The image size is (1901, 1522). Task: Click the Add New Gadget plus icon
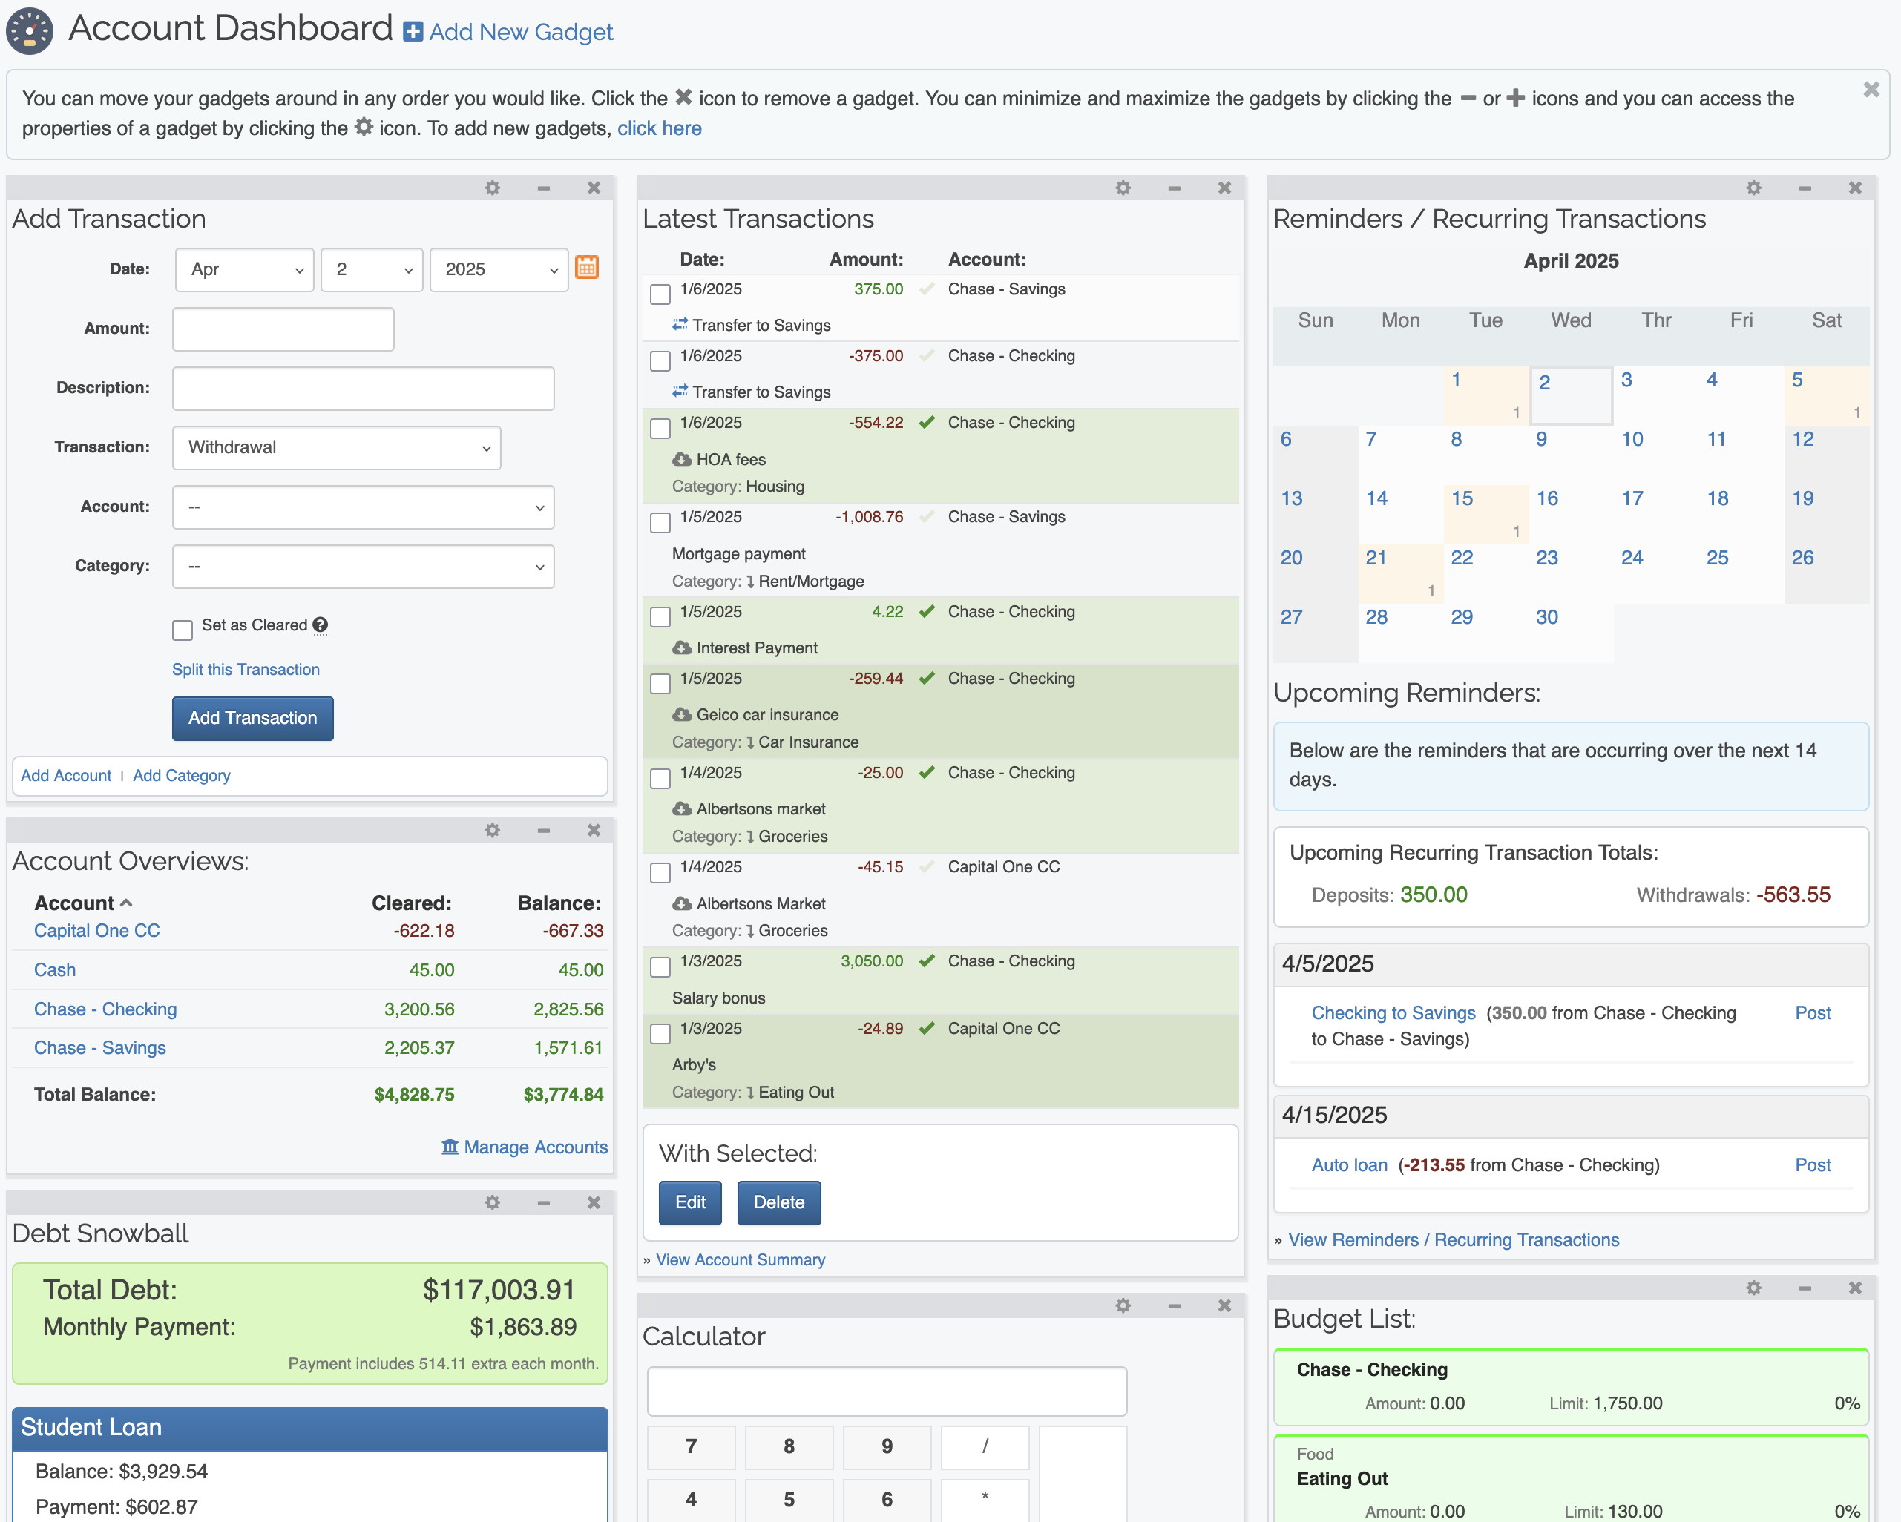[413, 32]
